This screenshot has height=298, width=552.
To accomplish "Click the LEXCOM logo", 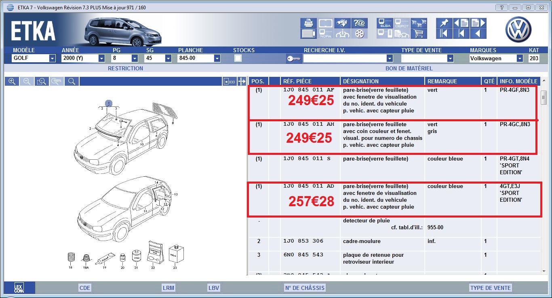I will [x=19, y=288].
